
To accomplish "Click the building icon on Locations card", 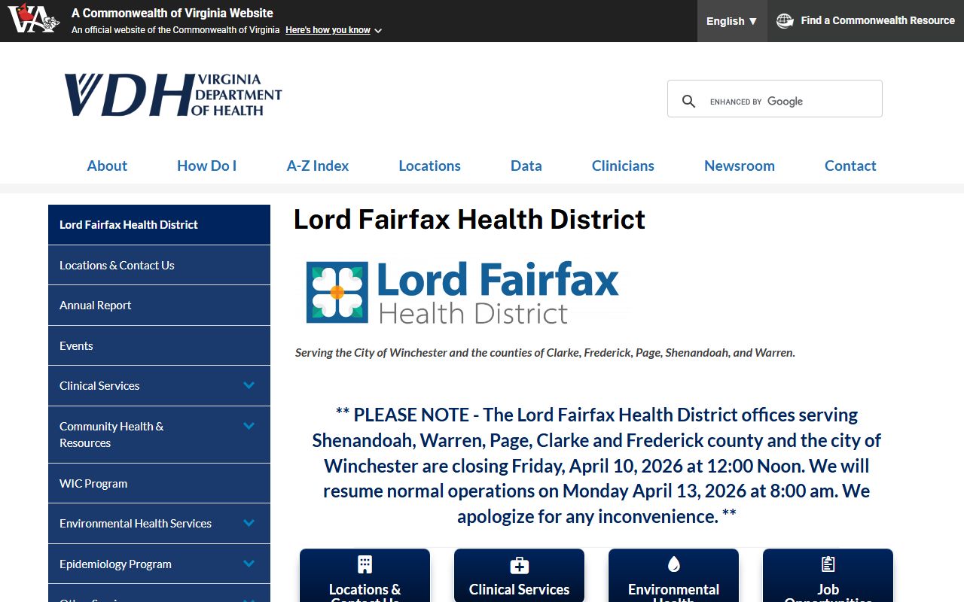I will point(365,564).
